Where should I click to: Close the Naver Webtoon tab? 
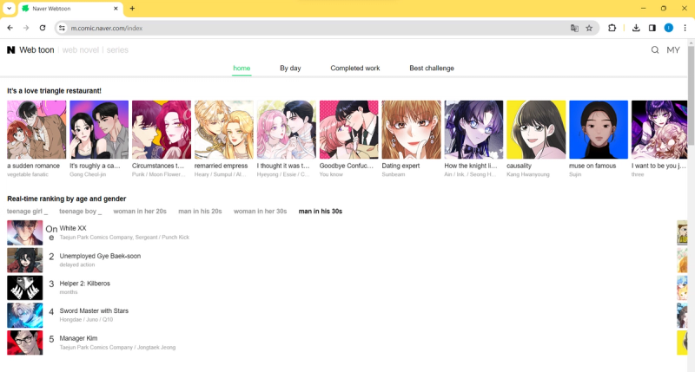coord(116,9)
